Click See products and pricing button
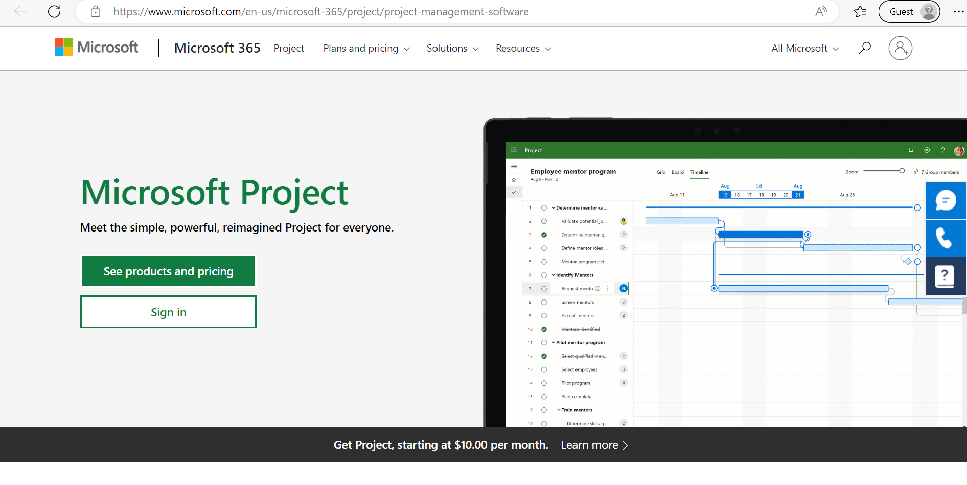Viewport: 967px width, 485px height. coord(169,271)
